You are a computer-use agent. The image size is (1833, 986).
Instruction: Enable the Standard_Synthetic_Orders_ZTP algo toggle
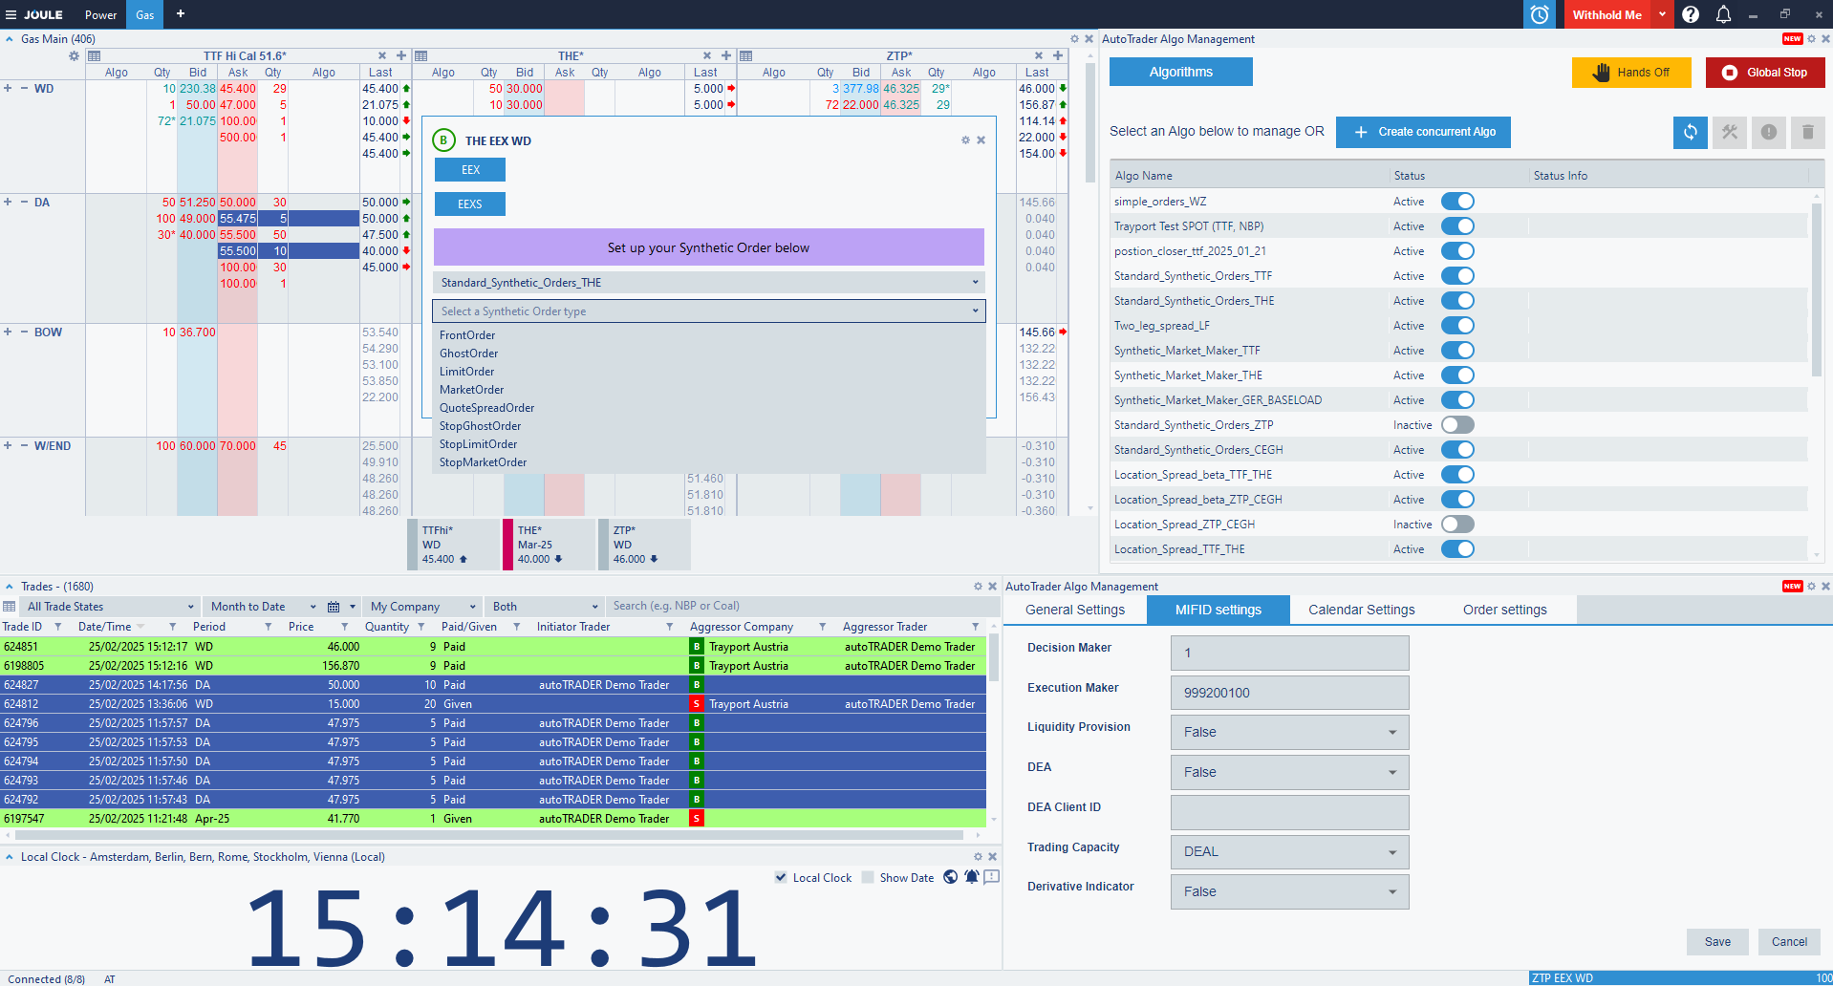(x=1457, y=425)
